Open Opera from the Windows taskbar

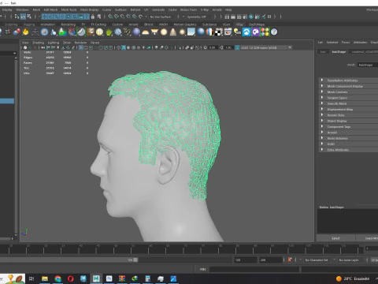click(70, 278)
